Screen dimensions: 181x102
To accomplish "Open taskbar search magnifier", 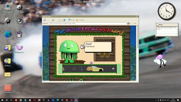I will 7,100.
